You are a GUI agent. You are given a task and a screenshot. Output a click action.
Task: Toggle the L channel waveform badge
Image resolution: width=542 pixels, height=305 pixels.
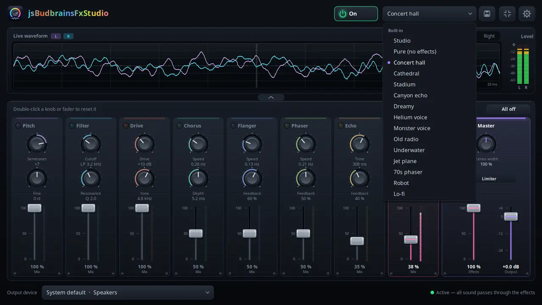(56, 36)
